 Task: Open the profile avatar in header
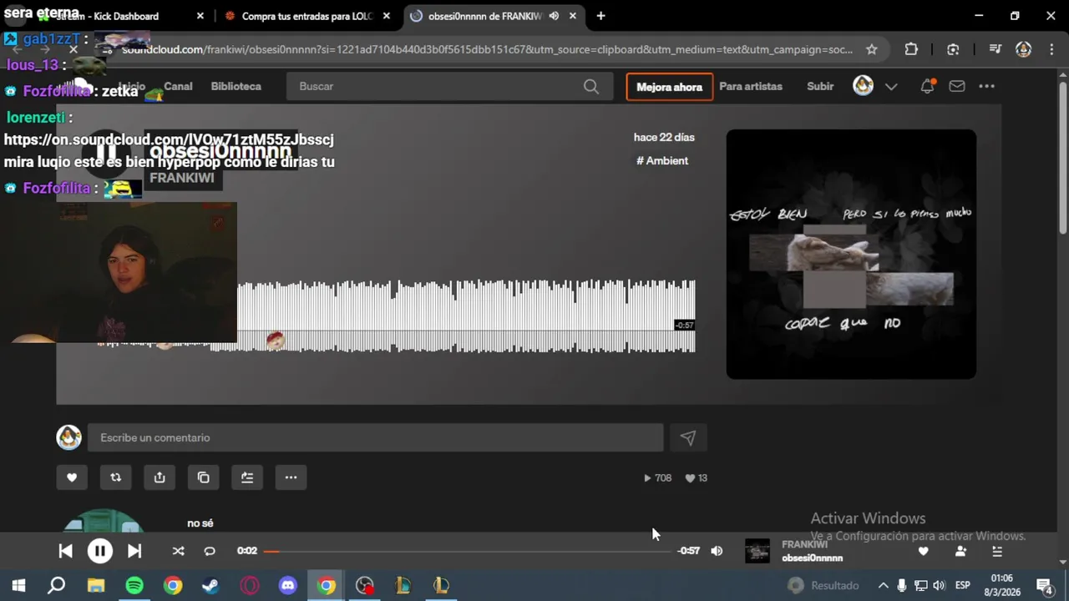pos(863,86)
